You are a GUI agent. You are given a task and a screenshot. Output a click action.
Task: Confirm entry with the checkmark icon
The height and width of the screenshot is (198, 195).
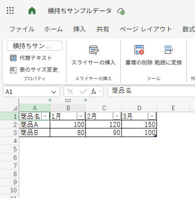[83, 92]
